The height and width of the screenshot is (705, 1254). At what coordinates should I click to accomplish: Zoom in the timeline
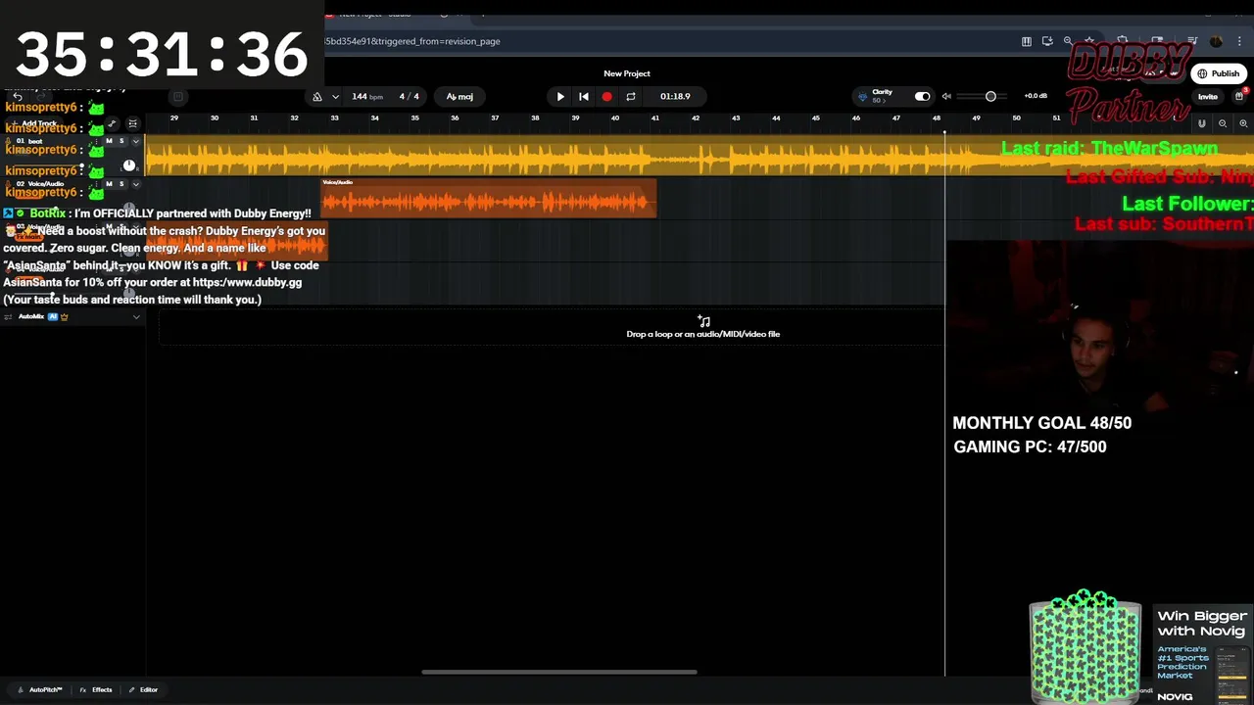(1243, 123)
